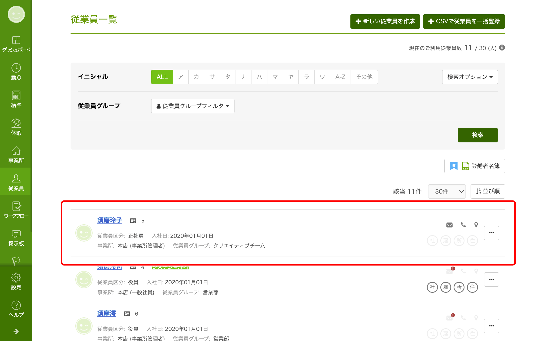Viewport: 543px width, 341px height.
Task: Click the 住 badge in the 一般社員 row
Action: pos(472,287)
